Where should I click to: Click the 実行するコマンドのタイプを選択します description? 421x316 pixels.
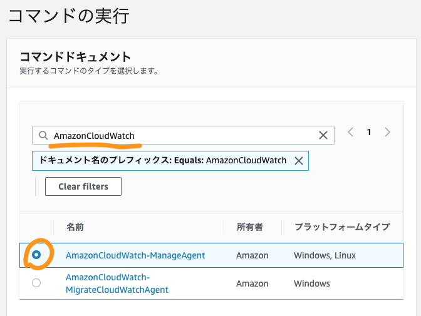[89, 71]
